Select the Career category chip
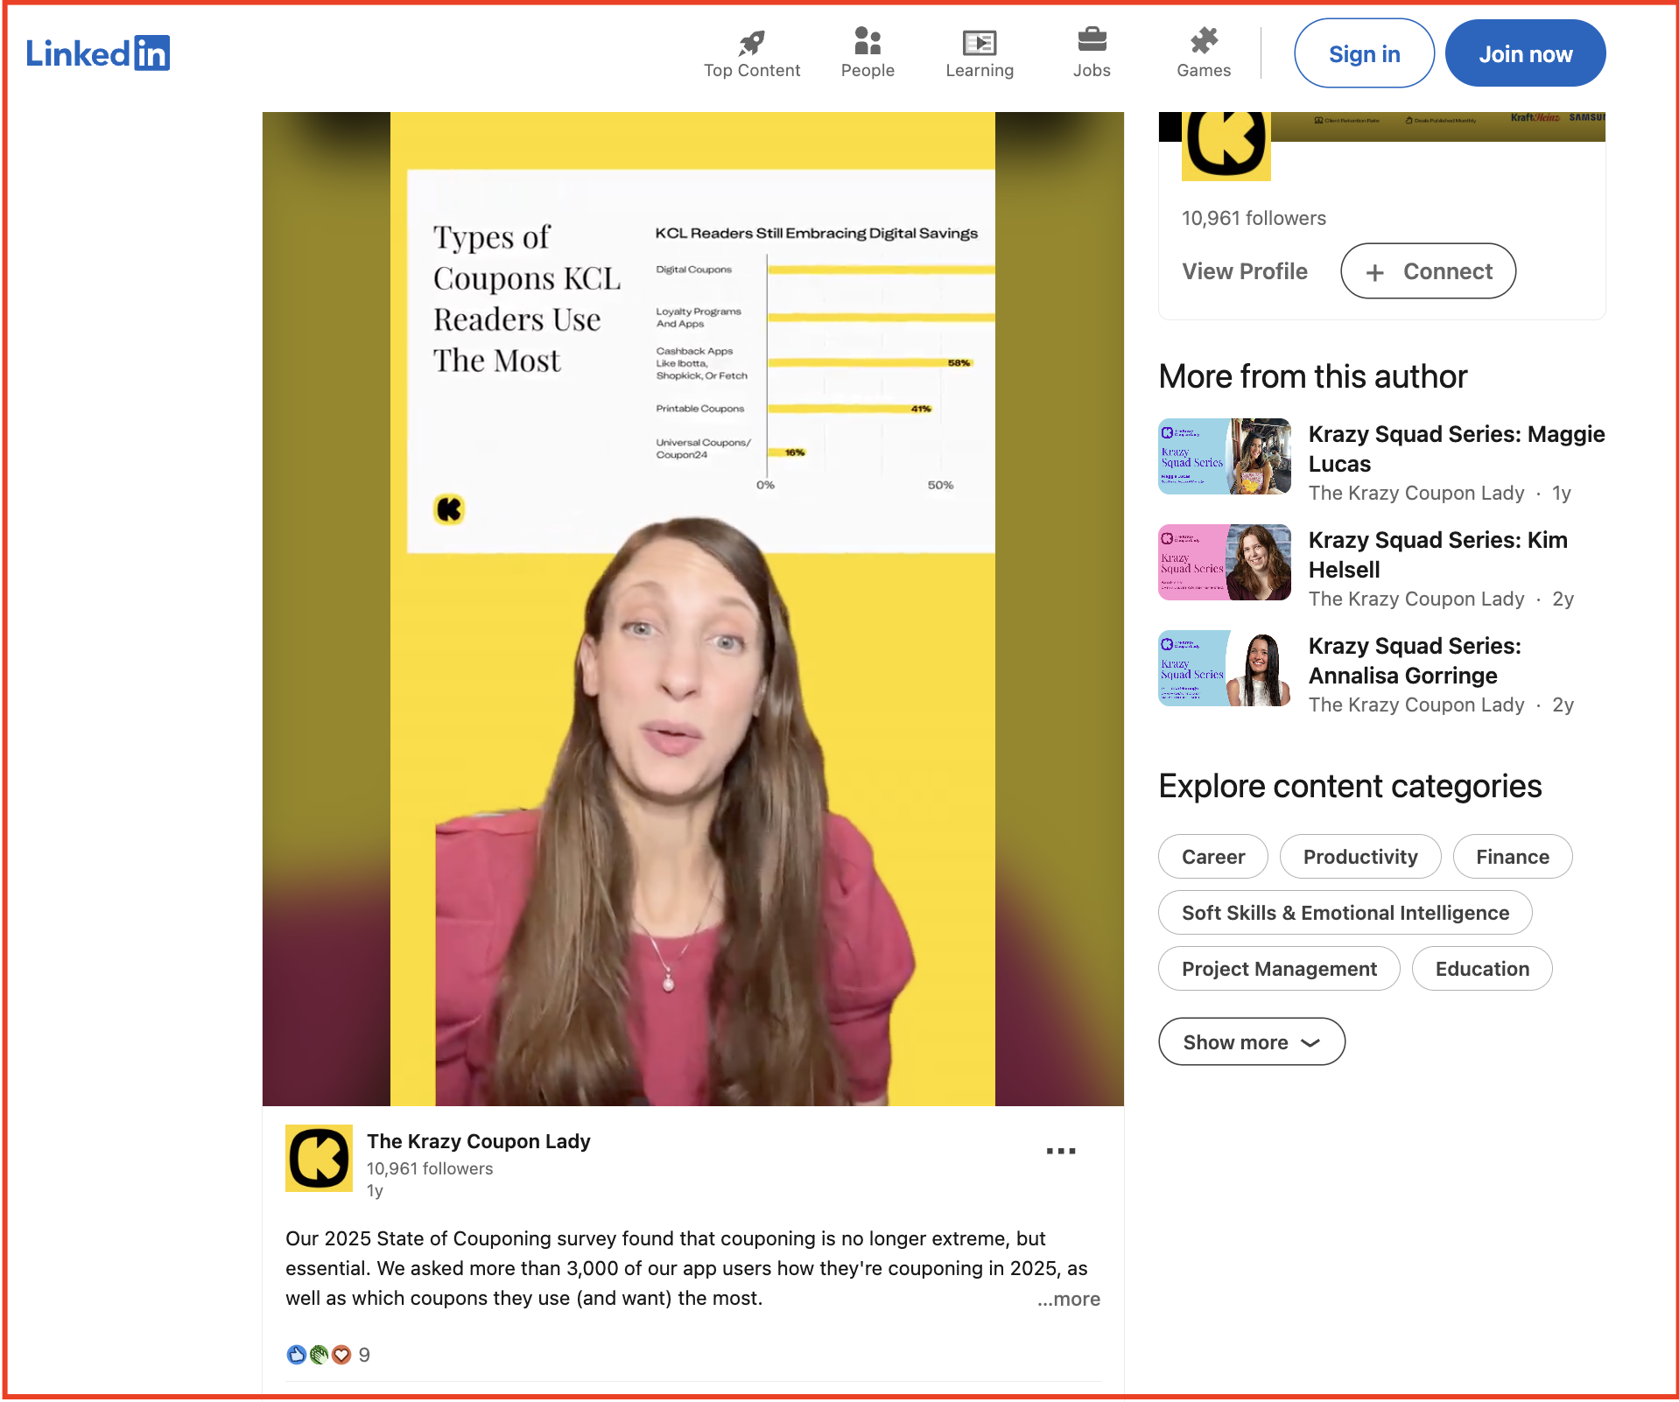 (1212, 856)
